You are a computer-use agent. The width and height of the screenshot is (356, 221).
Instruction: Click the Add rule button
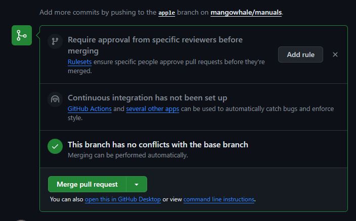[x=300, y=54]
